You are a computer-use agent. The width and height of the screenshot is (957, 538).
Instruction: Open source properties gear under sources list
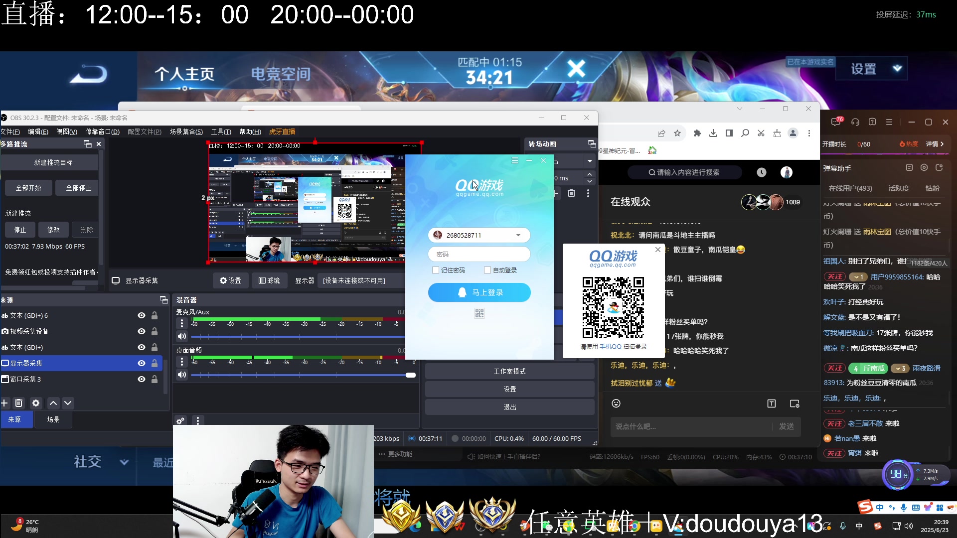pyautogui.click(x=36, y=403)
